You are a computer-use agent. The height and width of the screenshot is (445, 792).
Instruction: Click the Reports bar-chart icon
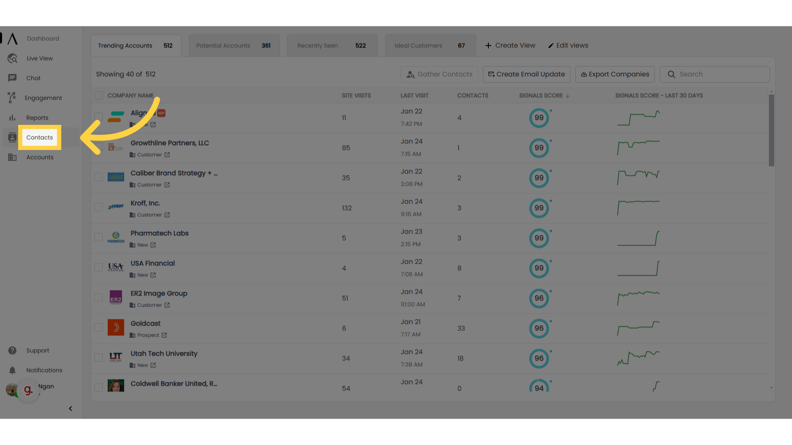[x=12, y=117]
